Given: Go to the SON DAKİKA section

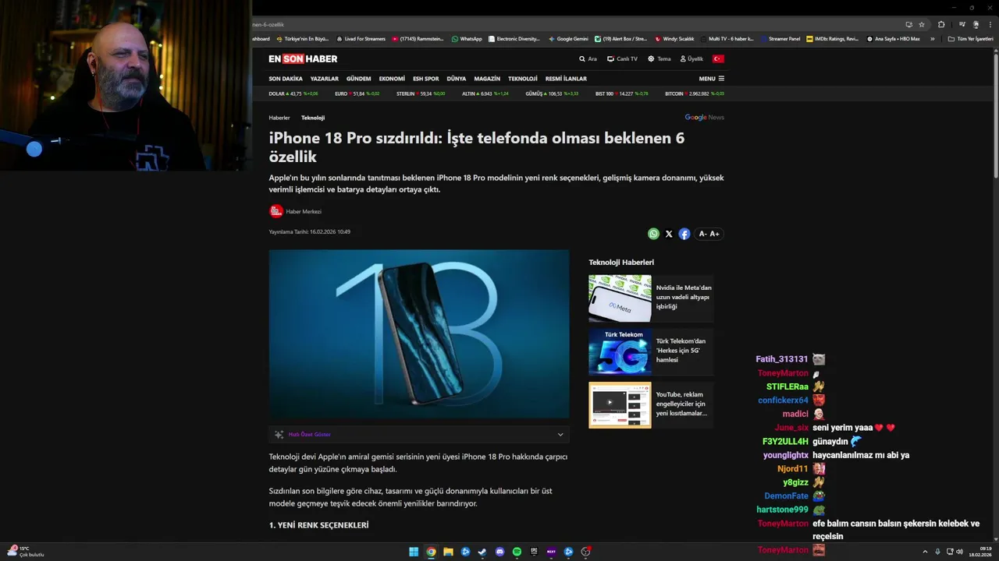Looking at the screenshot, I should [286, 79].
